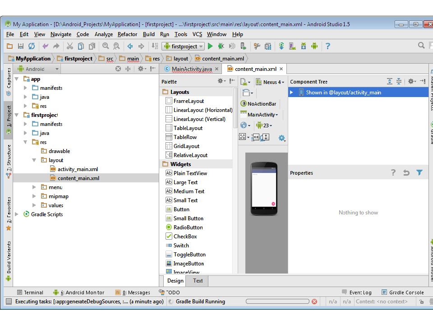Click scroll-from-source target icon in Project panel
This screenshot has height=325, width=433.
click(118, 69)
